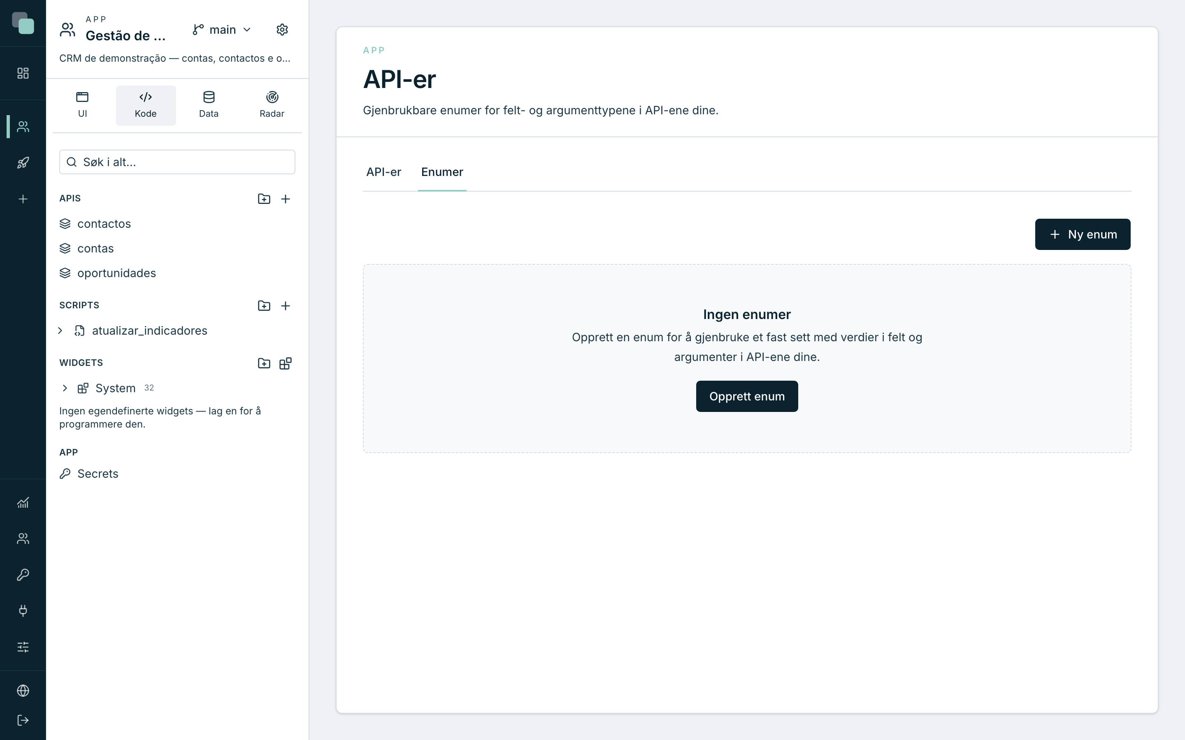This screenshot has height=740, width=1185.
Task: Select the Kode tab
Action: (145, 105)
